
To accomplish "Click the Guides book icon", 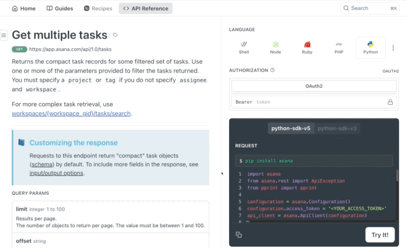I will [49, 8].
